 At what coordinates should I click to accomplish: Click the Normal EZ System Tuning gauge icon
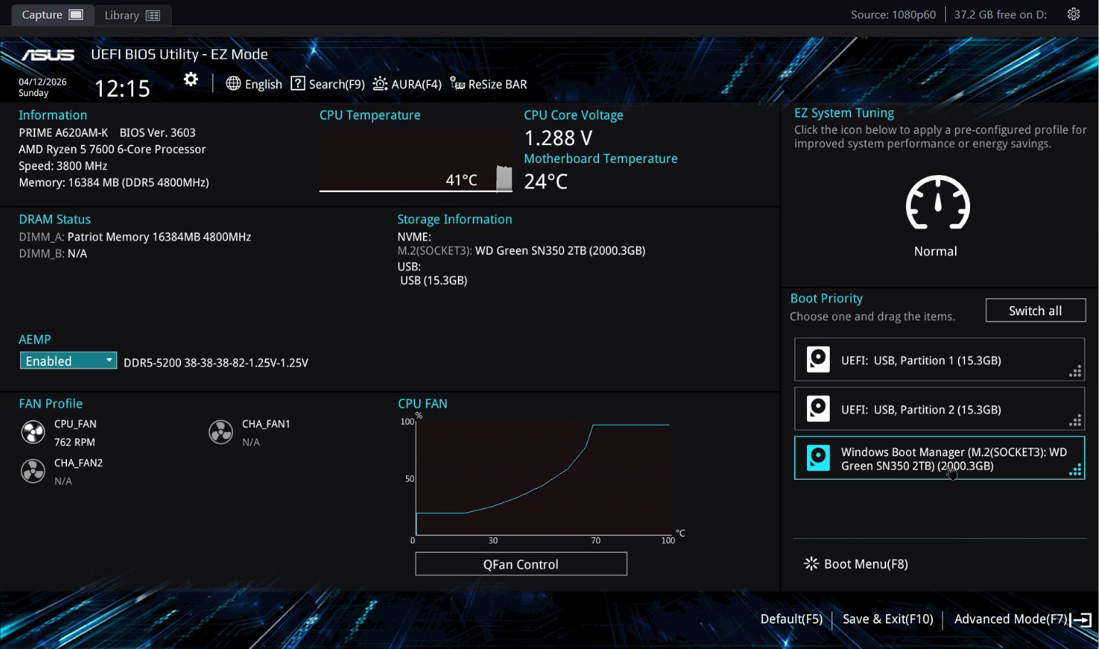[x=937, y=204]
